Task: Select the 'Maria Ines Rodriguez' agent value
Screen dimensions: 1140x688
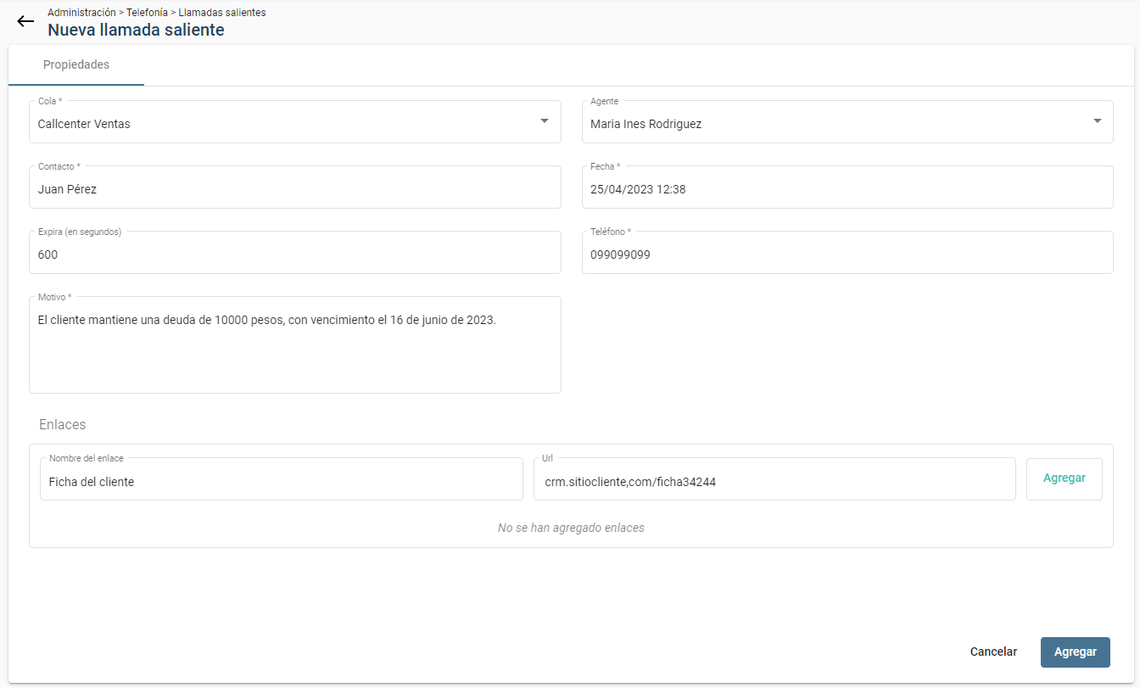Action: (x=646, y=124)
